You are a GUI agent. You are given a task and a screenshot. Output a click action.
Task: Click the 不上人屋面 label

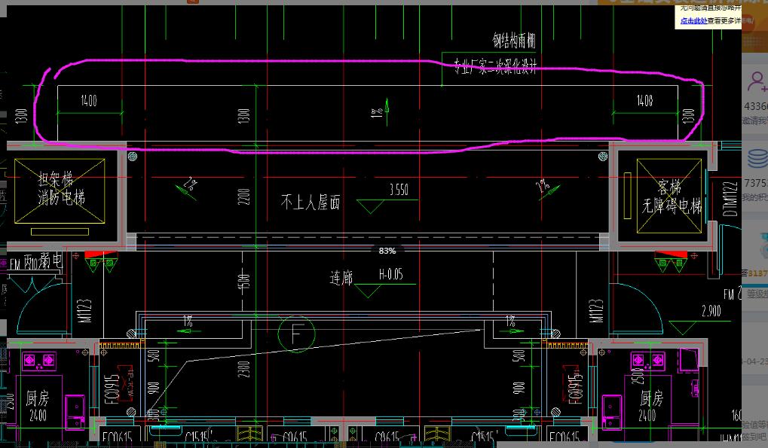coord(311,202)
